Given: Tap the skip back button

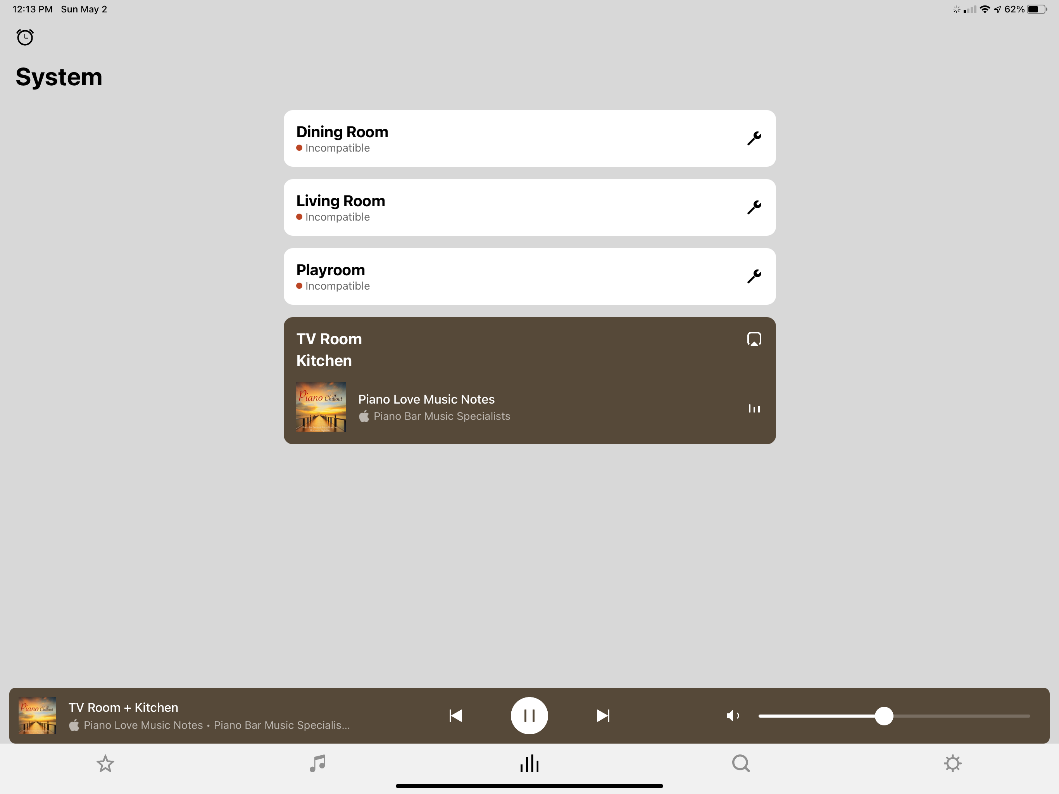Looking at the screenshot, I should tap(455, 715).
